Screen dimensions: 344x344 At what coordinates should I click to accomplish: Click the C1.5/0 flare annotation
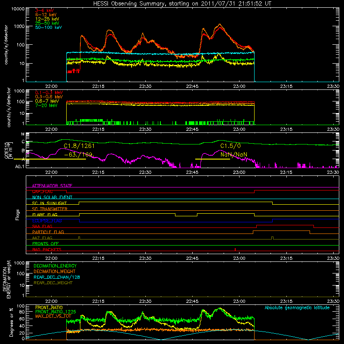[230, 146]
